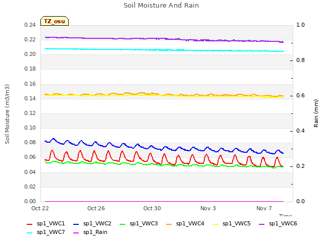Click the 0.12 left axis value
The width and height of the screenshot is (323, 242).
30,113
